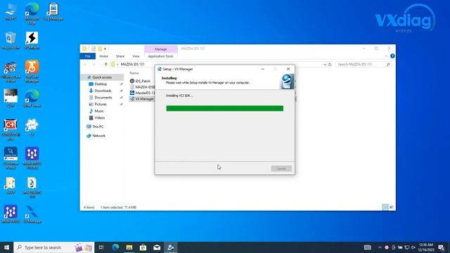Click the Cancel button in setup dialog
This screenshot has width=450, height=253.
click(x=281, y=169)
